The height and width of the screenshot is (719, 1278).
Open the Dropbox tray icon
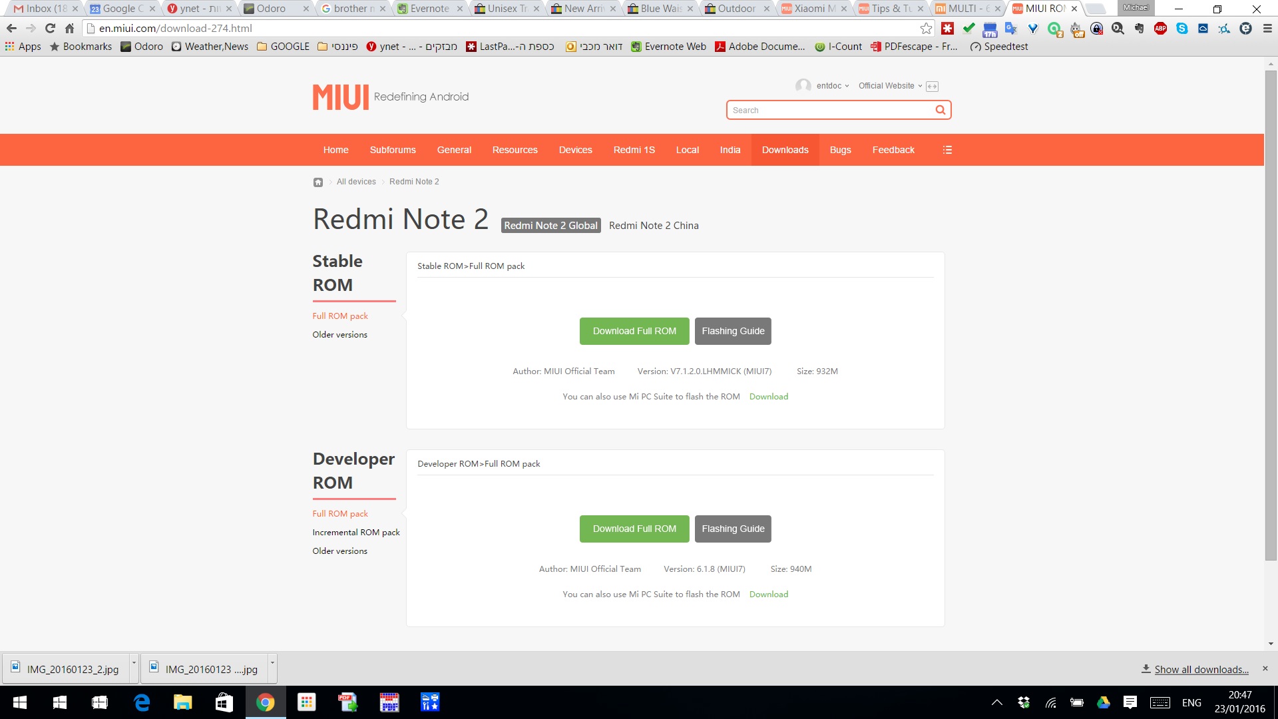[x=1024, y=702]
